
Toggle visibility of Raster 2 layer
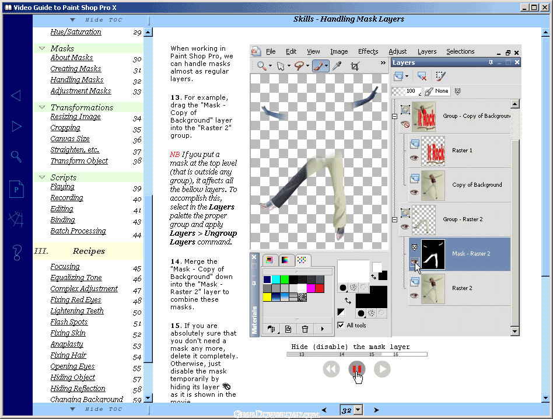tap(414, 295)
